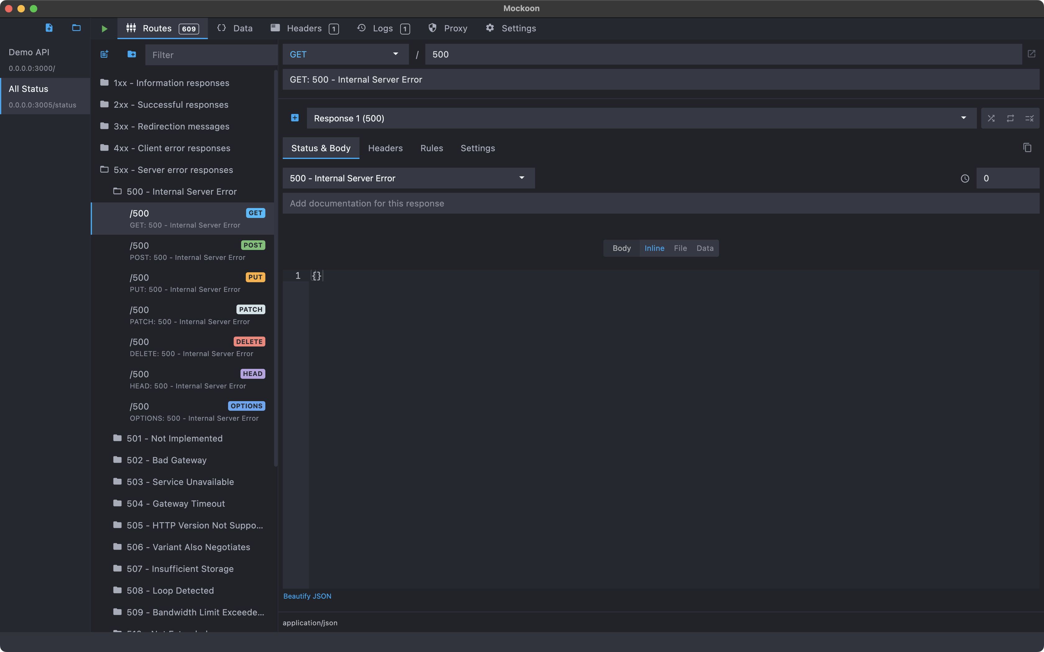Open the 500 - Internal Server Error status dropdown
The image size is (1044, 652).
pos(409,178)
